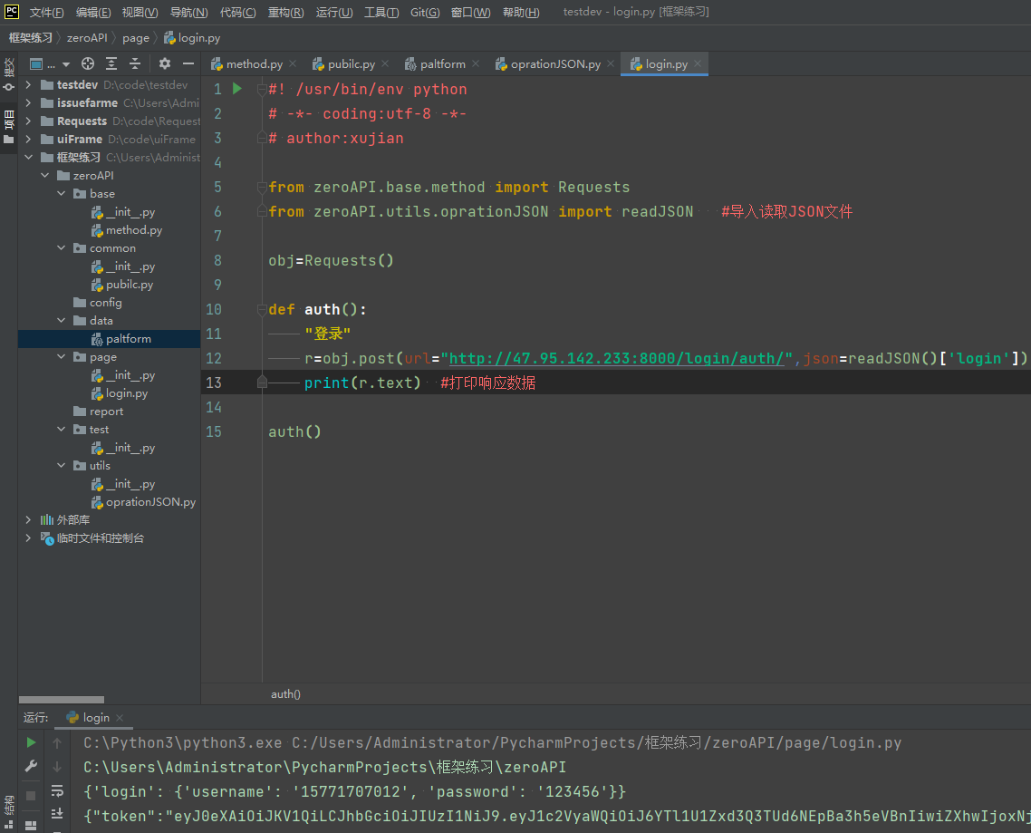Viewport: 1031px width, 833px height.
Task: Click the locate current file target icon
Action: pos(88,63)
